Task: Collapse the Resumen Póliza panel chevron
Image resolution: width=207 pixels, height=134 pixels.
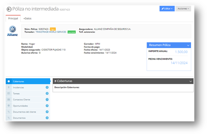Action: pyautogui.click(x=188, y=45)
